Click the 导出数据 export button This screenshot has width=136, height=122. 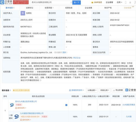(118, 90)
